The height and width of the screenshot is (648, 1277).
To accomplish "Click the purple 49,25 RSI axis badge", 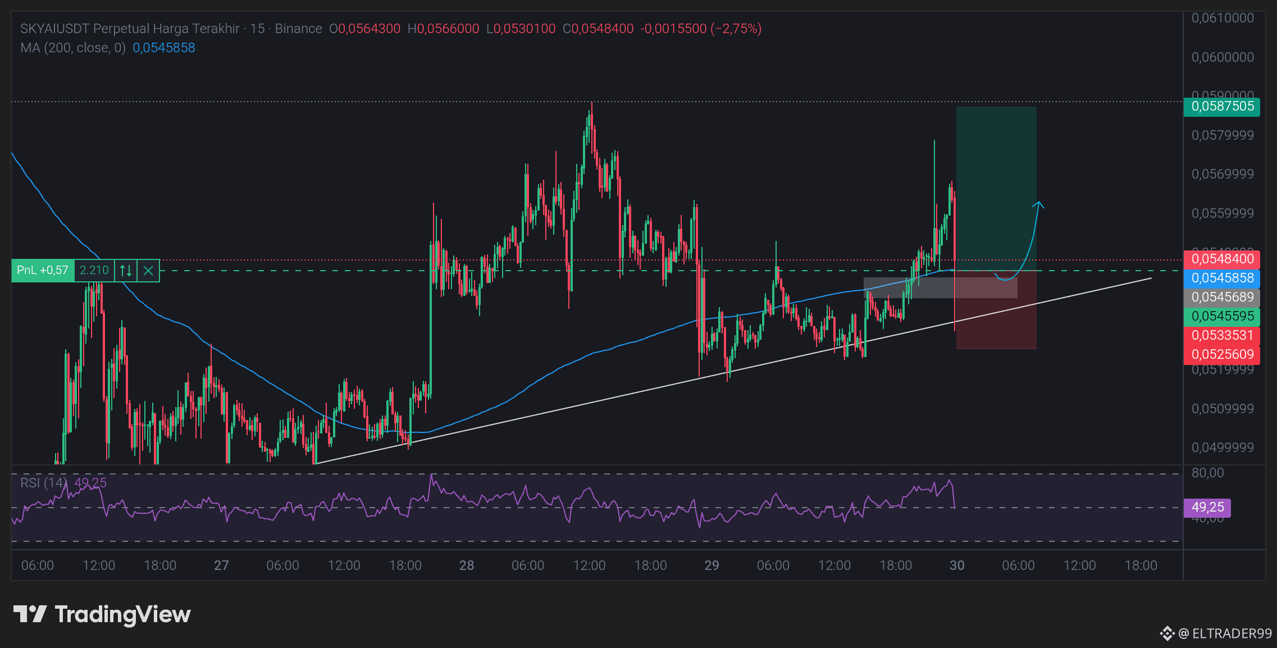I will point(1207,508).
